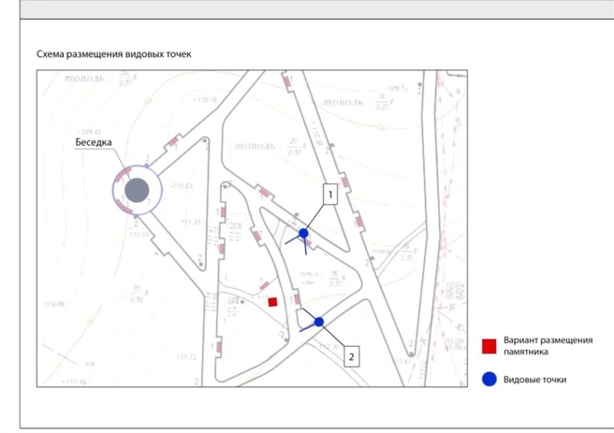Click the red square in the legend

pyautogui.click(x=490, y=346)
